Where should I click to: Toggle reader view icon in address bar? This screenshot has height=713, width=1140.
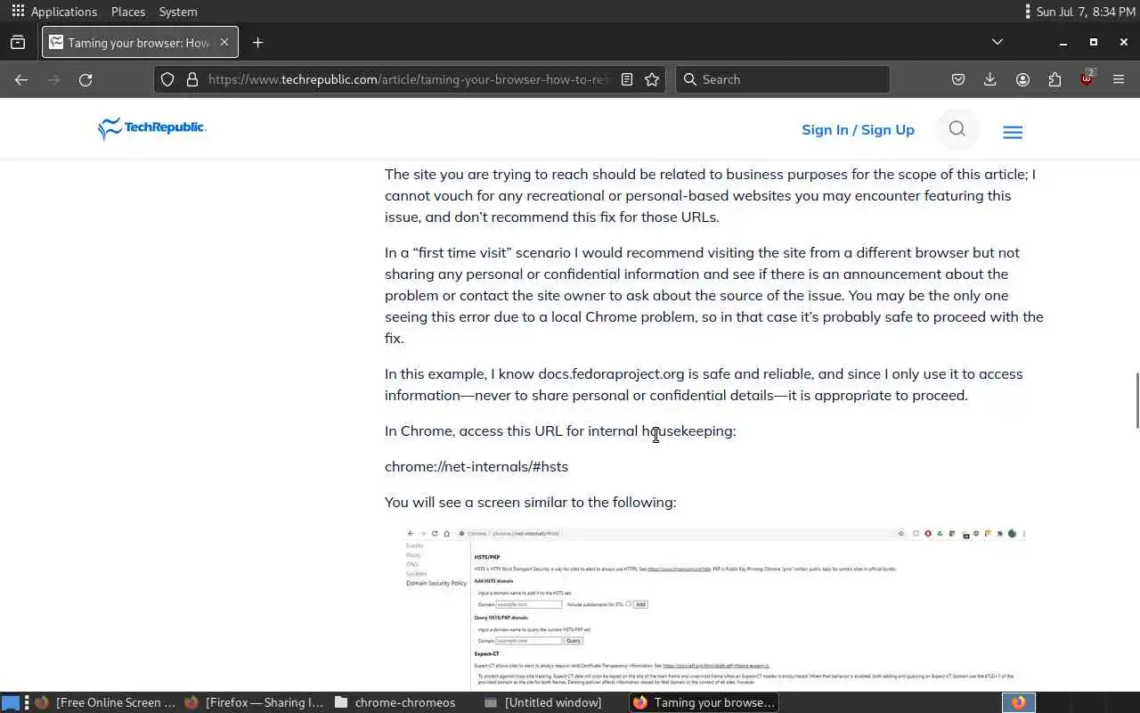pos(627,79)
